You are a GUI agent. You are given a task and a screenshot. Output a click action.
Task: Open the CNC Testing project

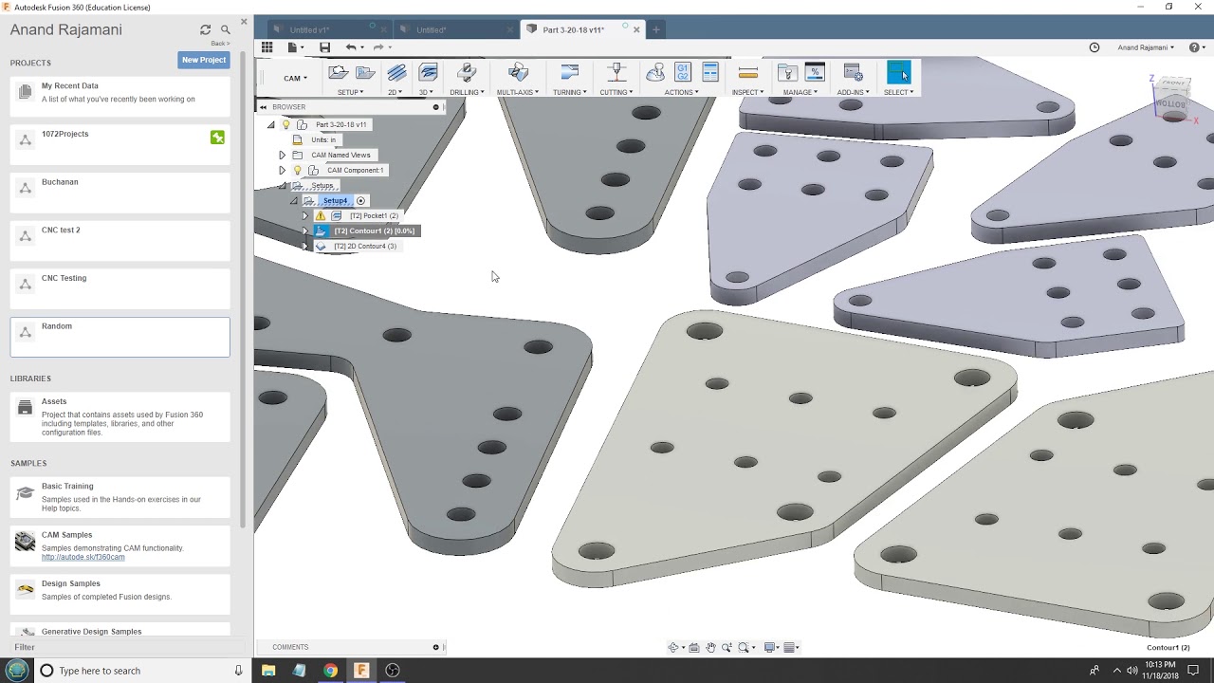click(120, 289)
